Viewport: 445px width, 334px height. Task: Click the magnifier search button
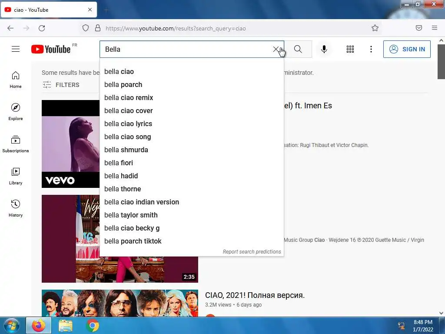coord(298,49)
